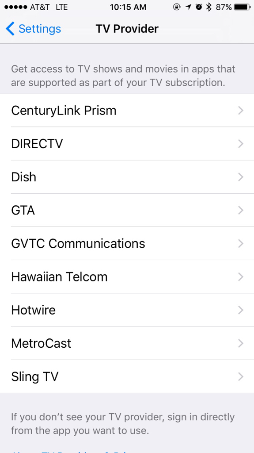Tap the AT&T LTE carrier label
This screenshot has width=254, height=453.
point(49,7)
